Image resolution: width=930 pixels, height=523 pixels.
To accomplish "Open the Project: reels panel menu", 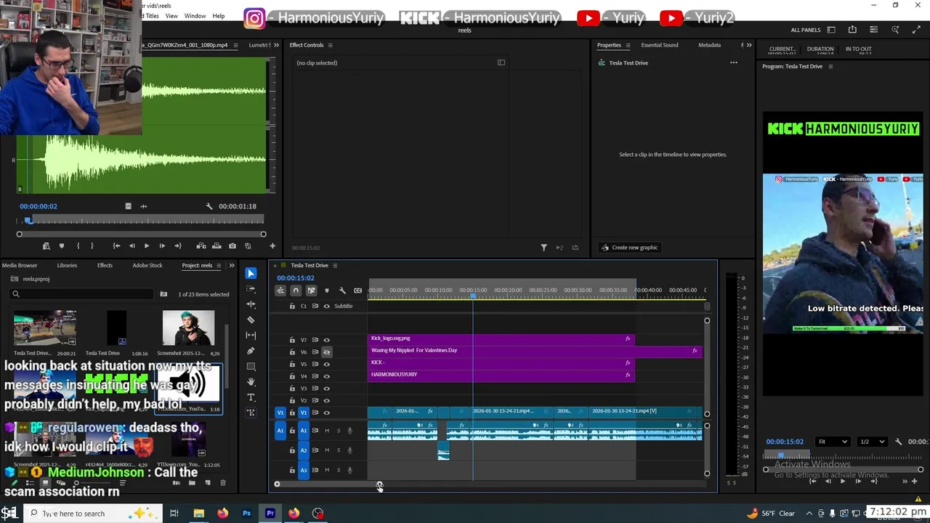I will coord(219,265).
